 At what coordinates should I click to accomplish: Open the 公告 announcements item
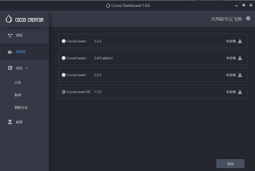18,83
